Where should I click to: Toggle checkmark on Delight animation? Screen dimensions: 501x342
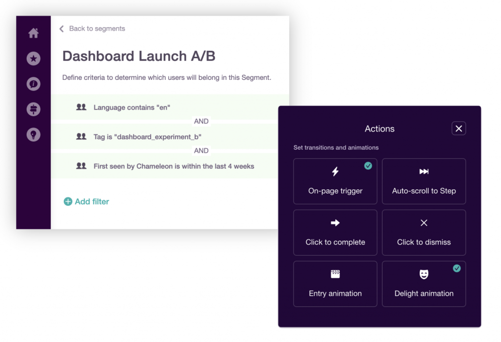coord(457,268)
